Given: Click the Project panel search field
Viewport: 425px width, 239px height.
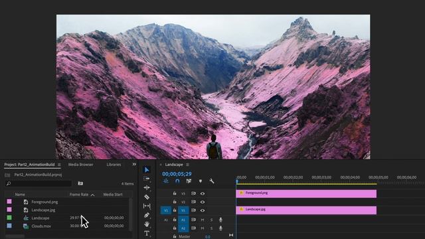Looking at the screenshot, I should coord(39,183).
